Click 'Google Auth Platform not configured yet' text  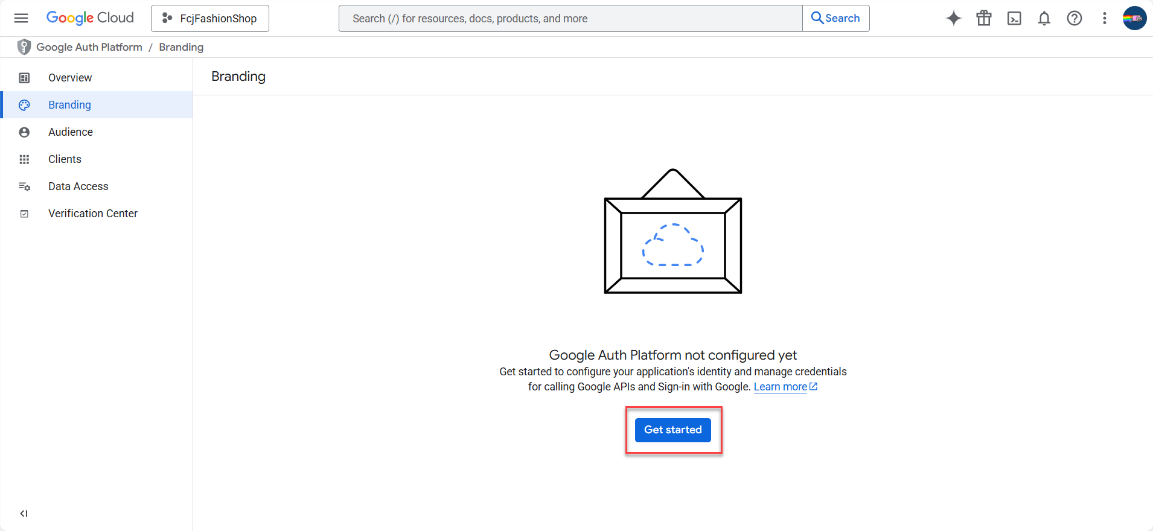point(673,355)
